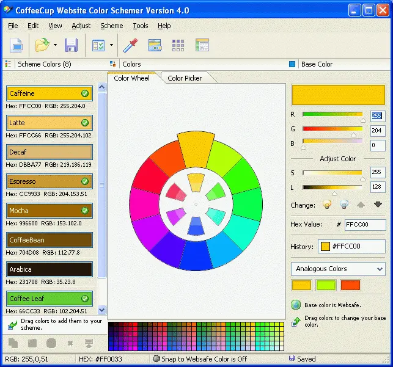Select the Decaf scheme color

pos(50,152)
